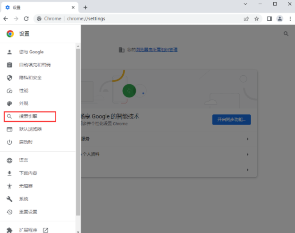Expand the last settings row arrow
Image resolution: width=295 pixels, height=233 pixels.
[x=248, y=170]
